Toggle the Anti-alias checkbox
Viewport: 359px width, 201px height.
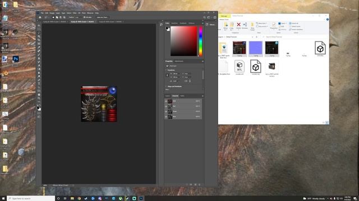click(84, 17)
